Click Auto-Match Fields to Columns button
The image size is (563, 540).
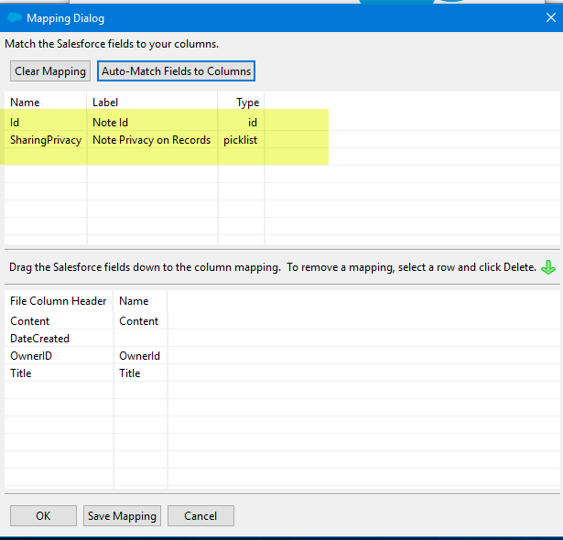coord(176,71)
